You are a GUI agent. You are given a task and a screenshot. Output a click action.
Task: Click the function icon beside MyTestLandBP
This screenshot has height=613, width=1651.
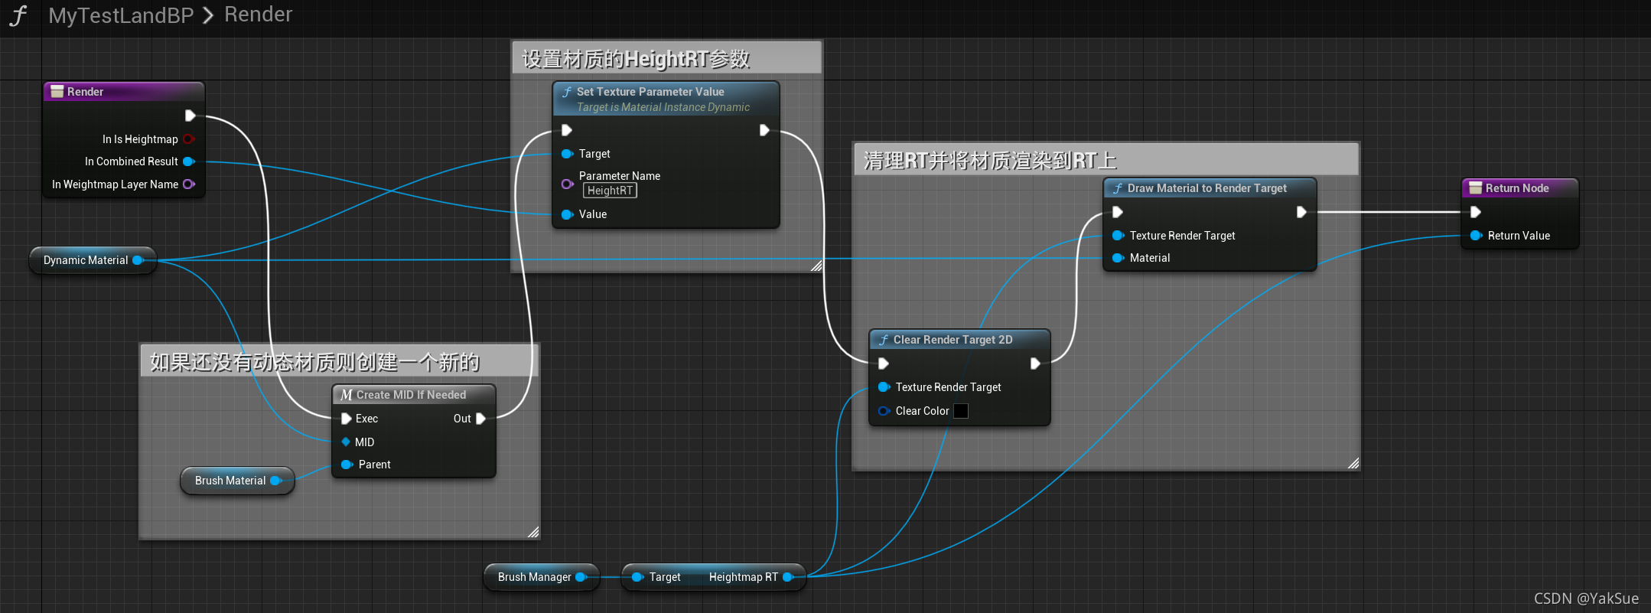point(18,15)
